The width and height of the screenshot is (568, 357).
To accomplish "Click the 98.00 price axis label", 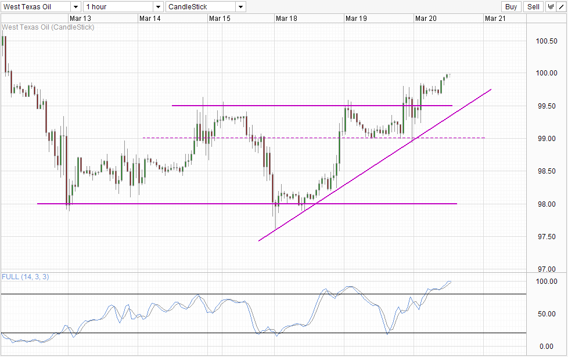I will point(547,204).
